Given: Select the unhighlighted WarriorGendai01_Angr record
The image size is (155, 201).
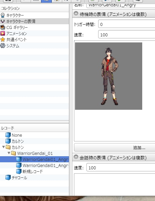Looking at the screenshot, I should point(34,166).
